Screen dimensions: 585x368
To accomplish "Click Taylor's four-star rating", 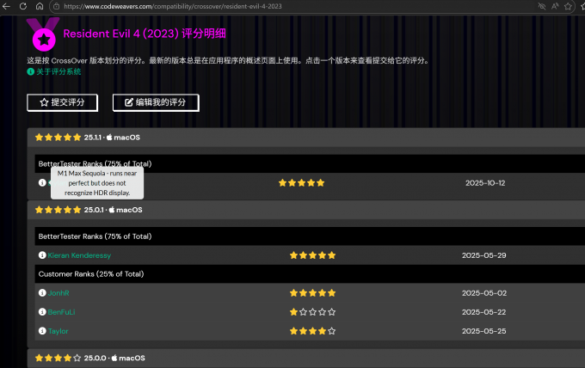I will (312, 331).
